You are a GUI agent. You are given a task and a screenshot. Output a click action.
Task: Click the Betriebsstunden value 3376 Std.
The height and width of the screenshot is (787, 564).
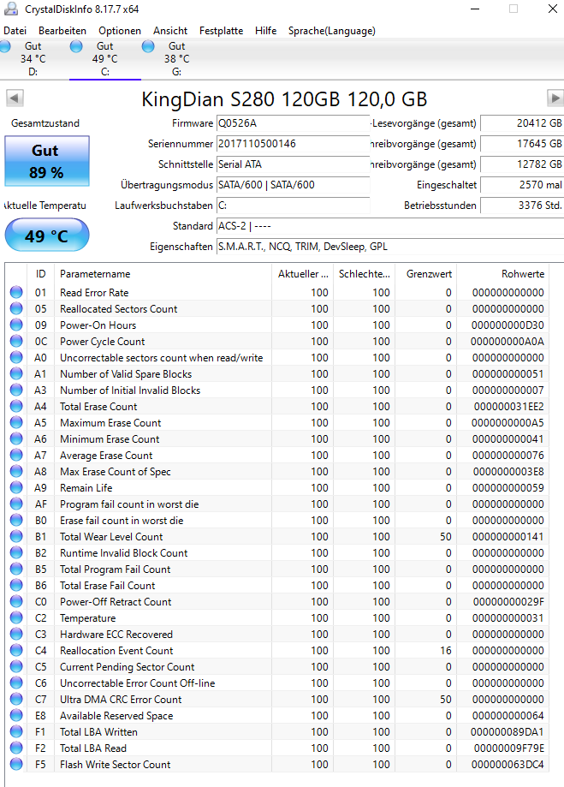click(x=522, y=206)
